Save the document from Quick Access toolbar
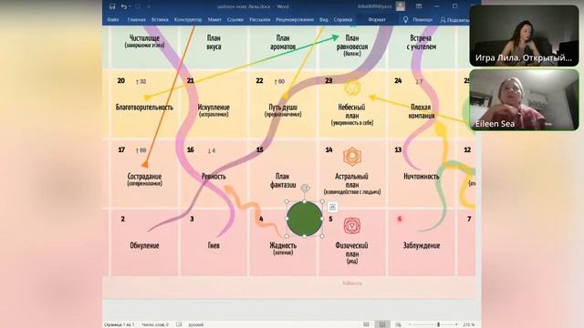The width and height of the screenshot is (584, 328). click(112, 6)
